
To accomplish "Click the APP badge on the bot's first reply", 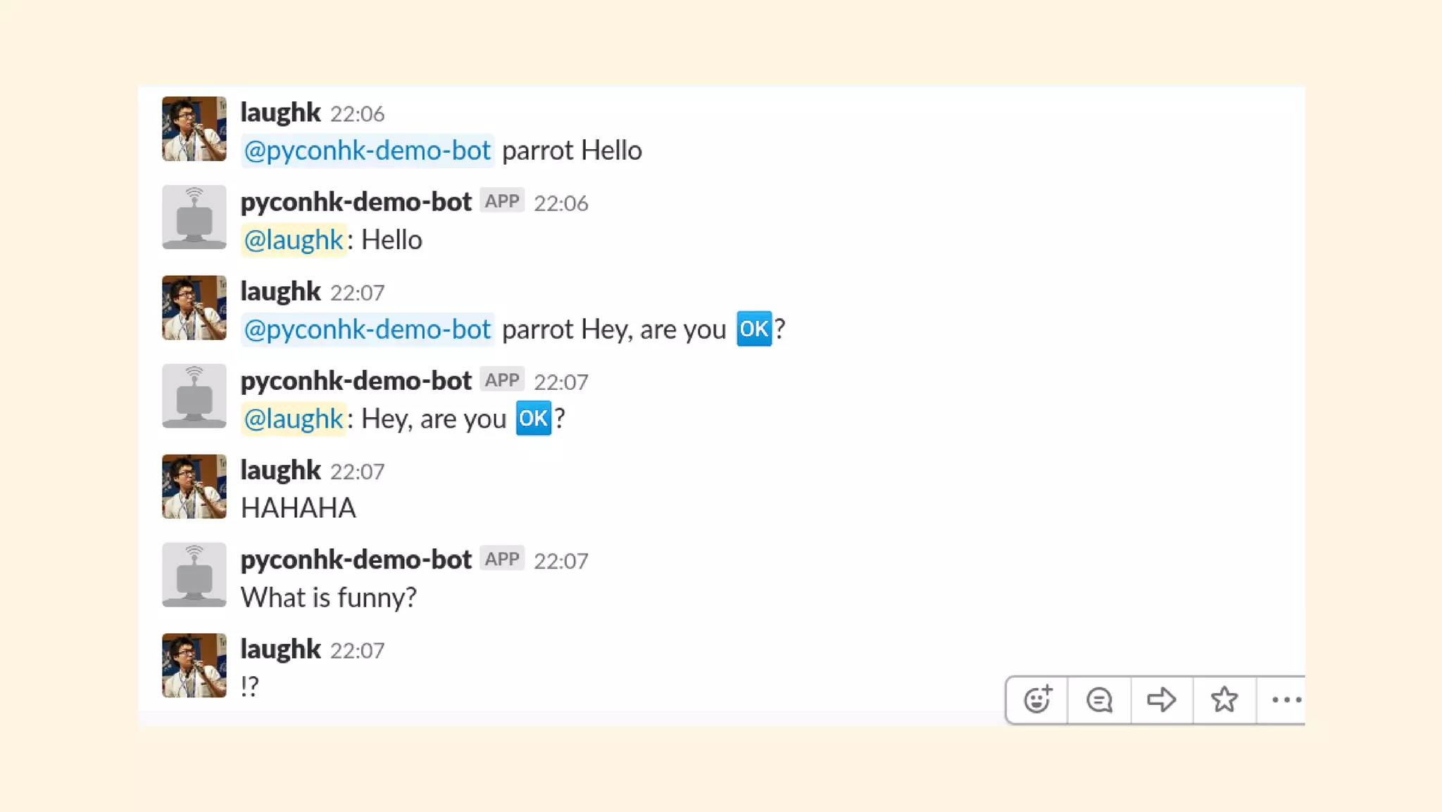I will click(501, 201).
